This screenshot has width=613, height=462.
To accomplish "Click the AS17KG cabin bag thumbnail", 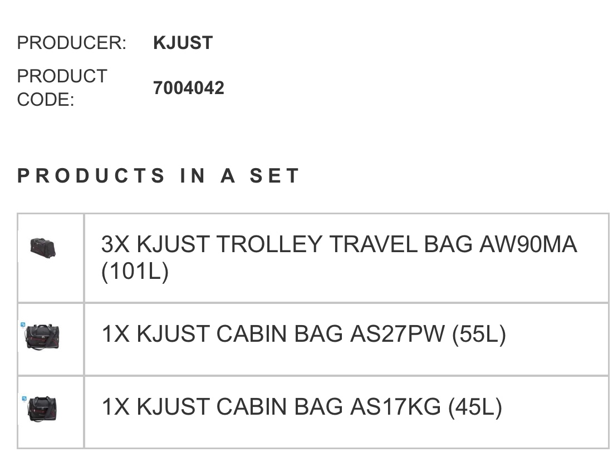I will (43, 409).
